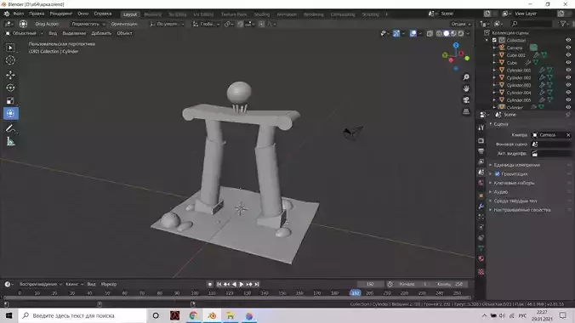The width and height of the screenshot is (575, 323).
Task: Open the Object properties orange square tab
Action: click(x=481, y=196)
